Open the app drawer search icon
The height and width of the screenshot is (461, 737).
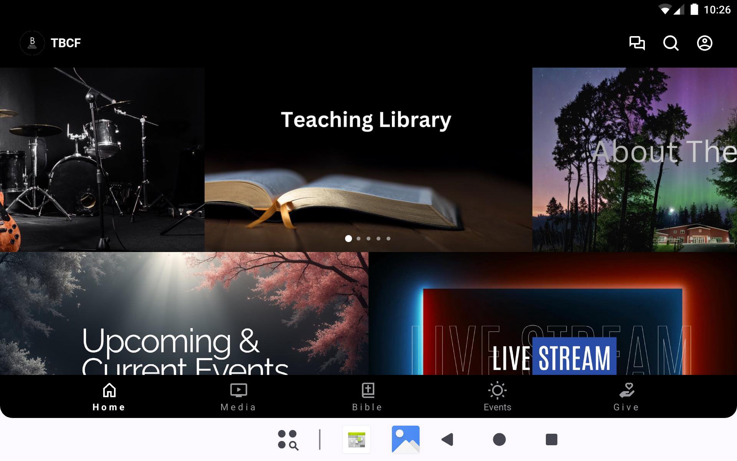(x=288, y=439)
